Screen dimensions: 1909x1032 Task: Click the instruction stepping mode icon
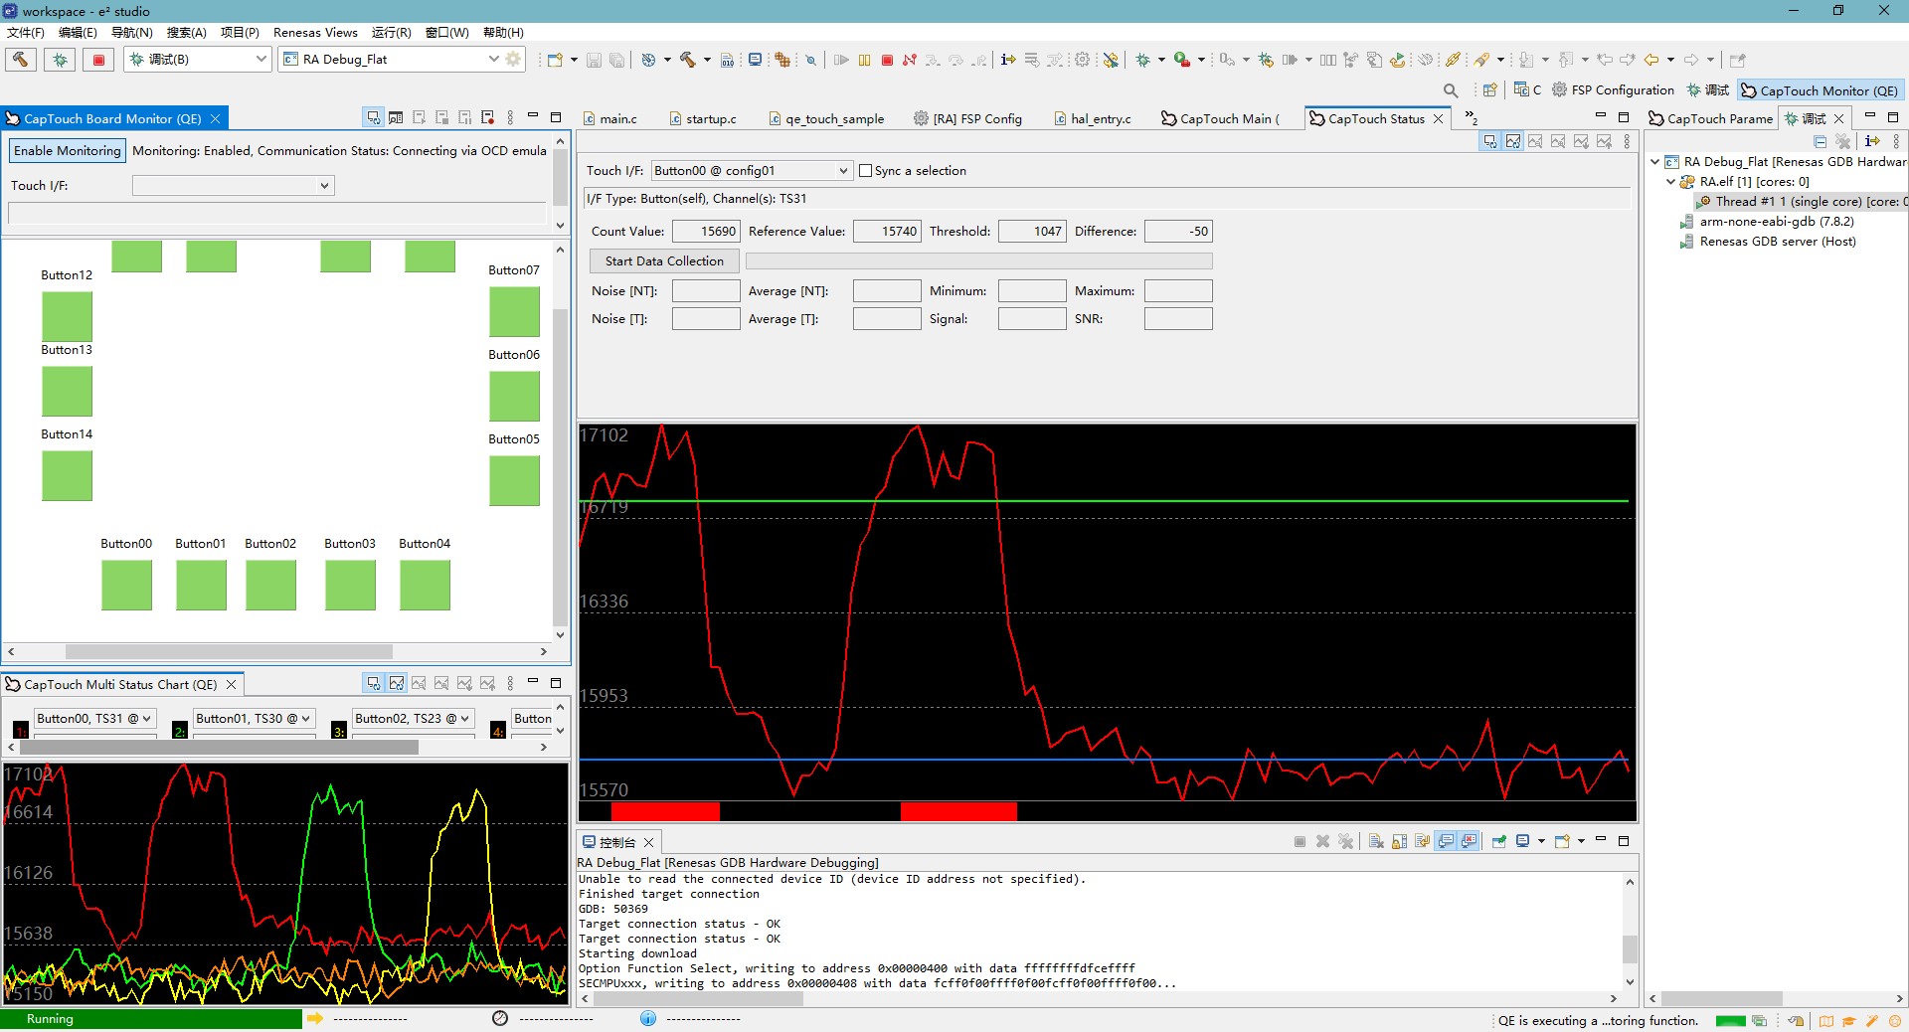1008,60
